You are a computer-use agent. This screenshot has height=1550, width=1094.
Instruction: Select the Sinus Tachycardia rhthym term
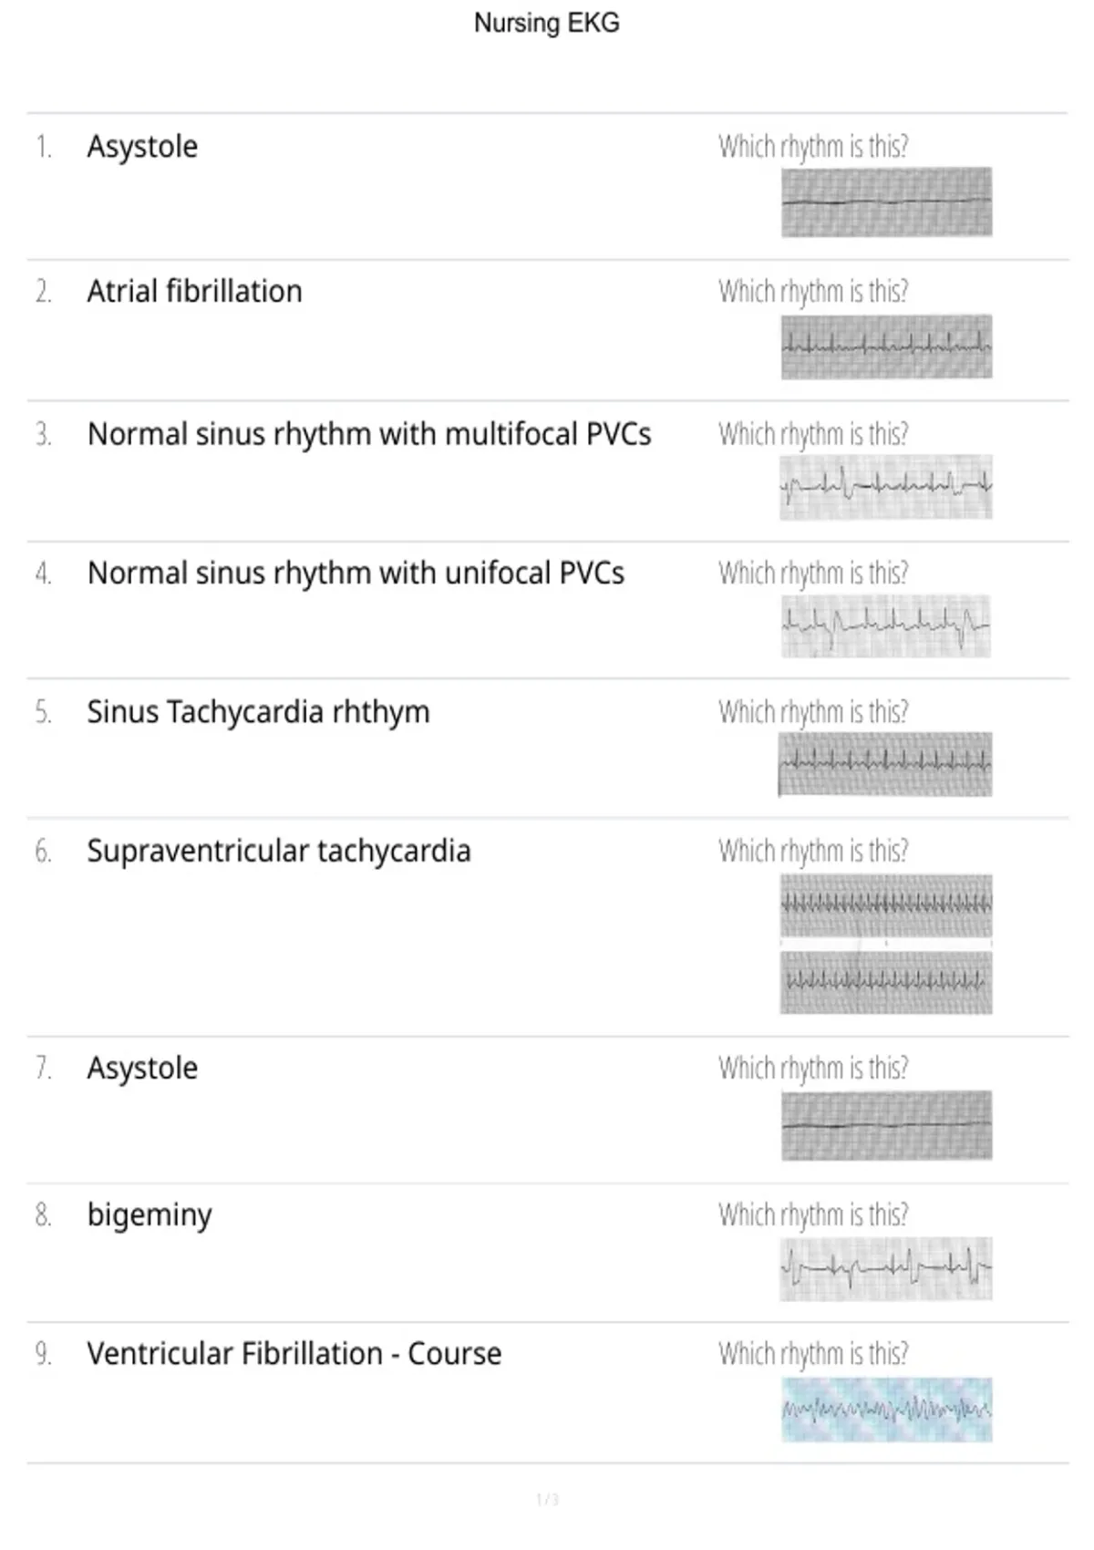click(258, 713)
